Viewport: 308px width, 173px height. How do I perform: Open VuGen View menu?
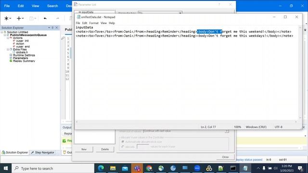pyautogui.click(x=35, y=6)
